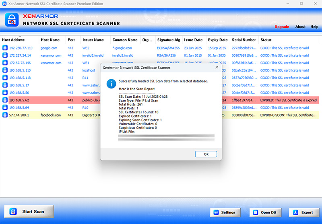Screen dimensions: 322x224
Task: Click lock icon for 190.168.5.64 row
Action: (x=5, y=107)
